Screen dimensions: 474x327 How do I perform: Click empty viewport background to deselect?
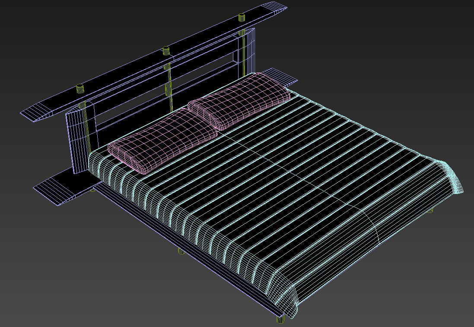coord(389,43)
